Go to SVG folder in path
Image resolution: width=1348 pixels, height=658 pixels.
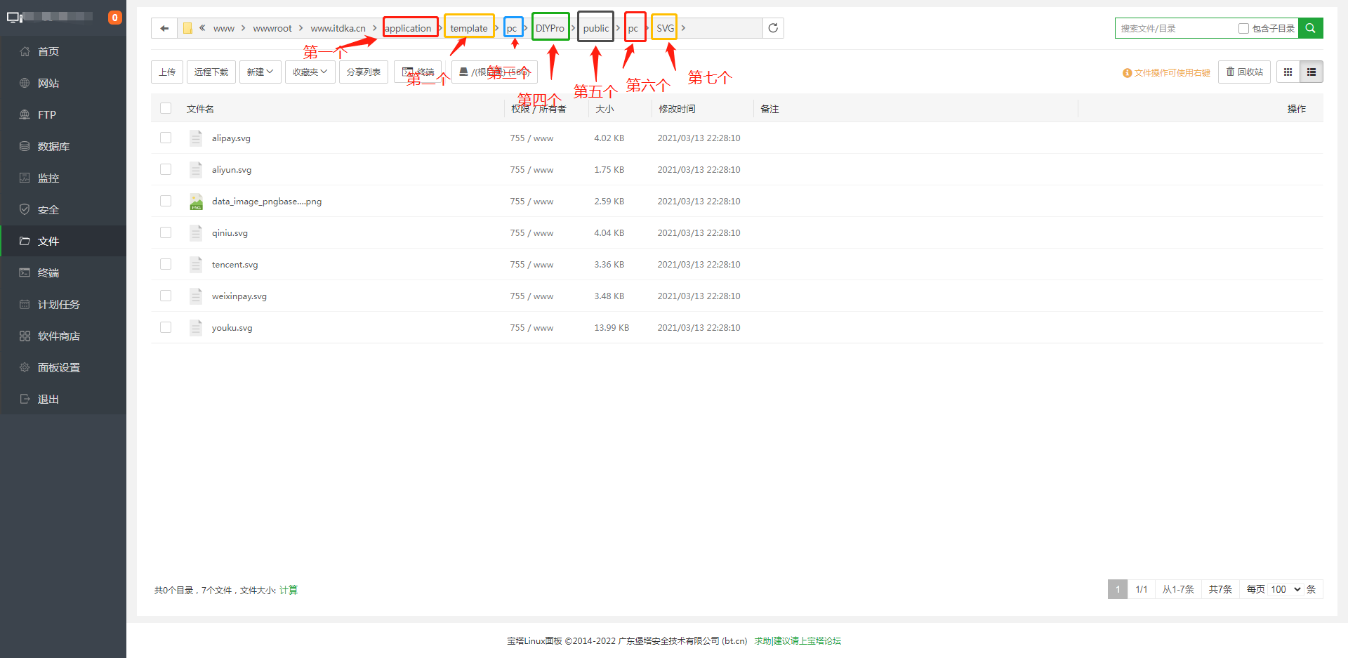coord(665,28)
